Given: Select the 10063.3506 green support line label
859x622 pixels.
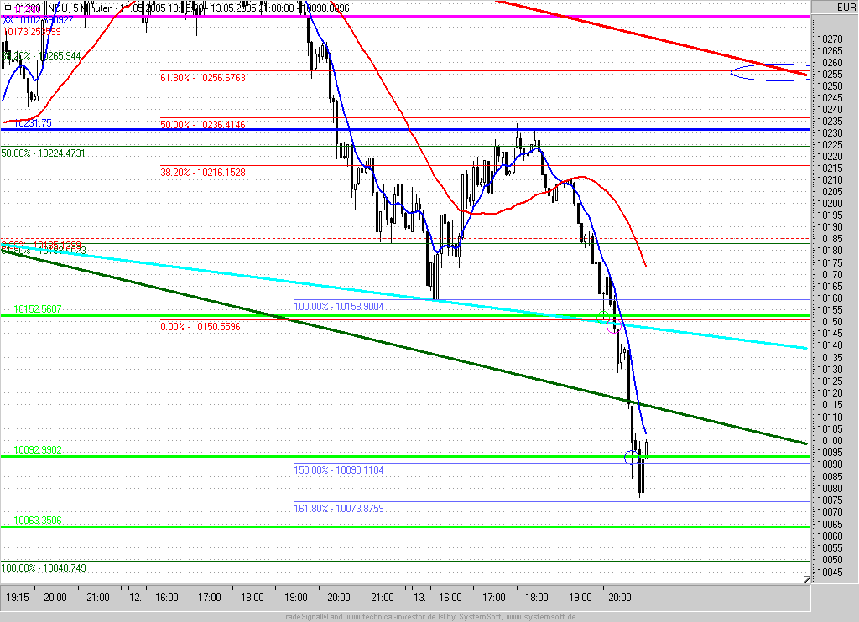Looking at the screenshot, I should pyautogui.click(x=38, y=521).
